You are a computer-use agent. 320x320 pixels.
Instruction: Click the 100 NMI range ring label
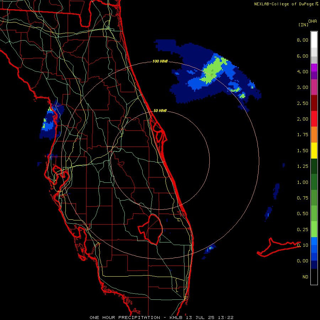[160, 61]
